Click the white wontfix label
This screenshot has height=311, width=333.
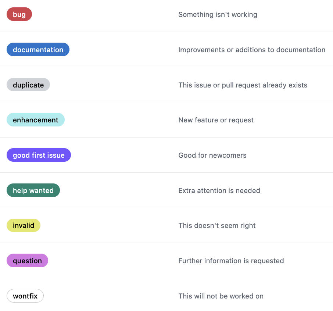25,296
